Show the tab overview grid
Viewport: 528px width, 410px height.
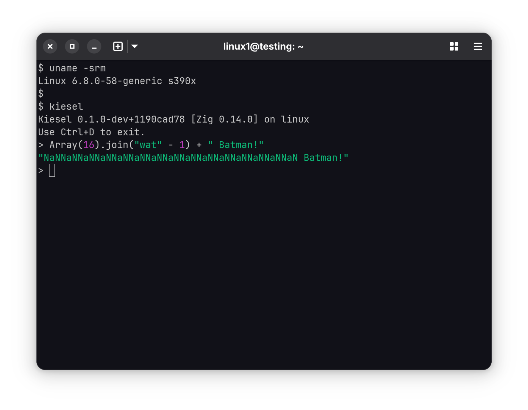[x=454, y=46]
